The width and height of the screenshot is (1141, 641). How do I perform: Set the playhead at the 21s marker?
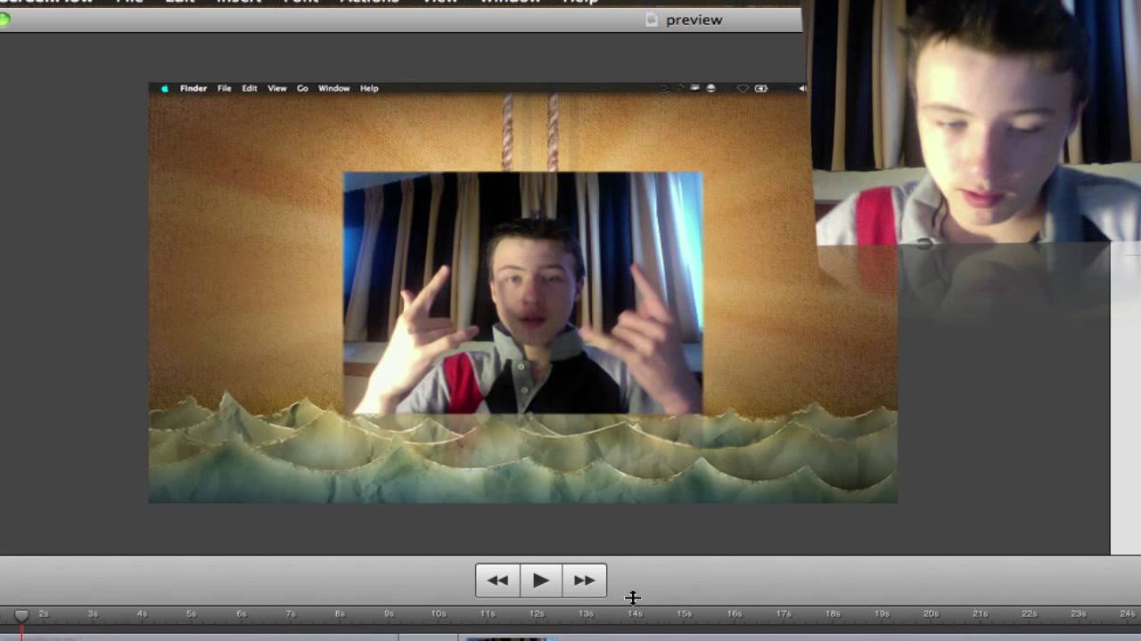pyautogui.click(x=981, y=613)
